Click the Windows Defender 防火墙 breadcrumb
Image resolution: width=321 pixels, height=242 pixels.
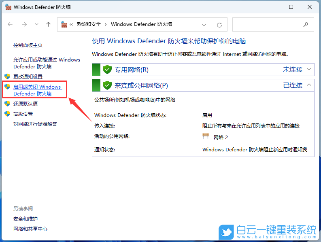click(141, 24)
